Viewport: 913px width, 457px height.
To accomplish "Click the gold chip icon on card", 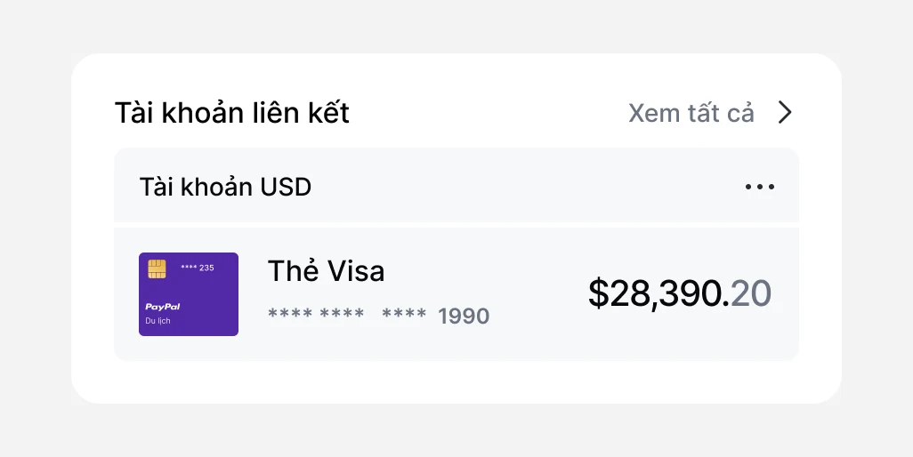I will [157, 269].
